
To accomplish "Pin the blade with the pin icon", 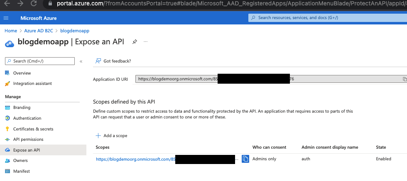I will coord(135,41).
